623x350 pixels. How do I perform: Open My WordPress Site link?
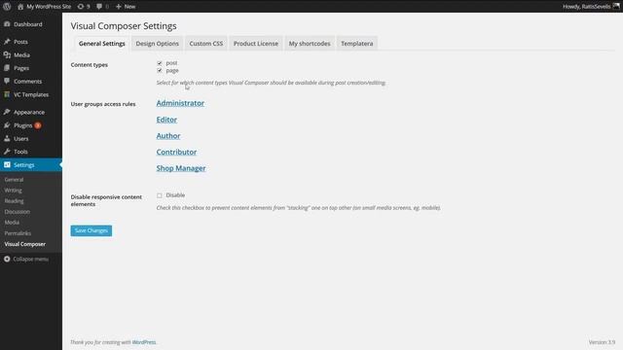pyautogui.click(x=49, y=7)
